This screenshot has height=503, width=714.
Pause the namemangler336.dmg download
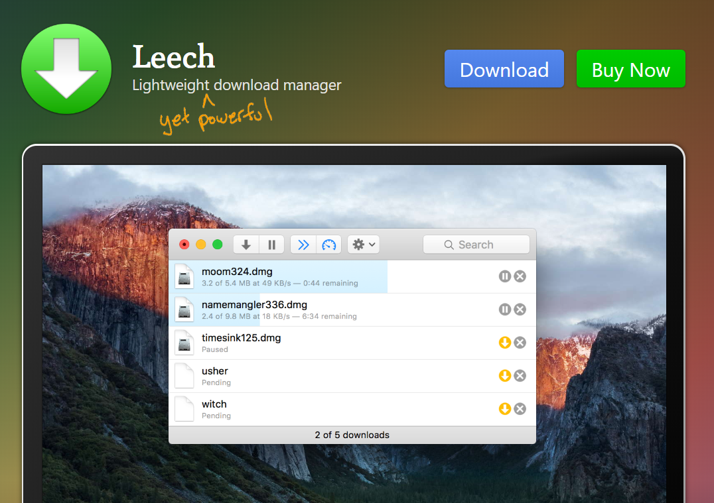coord(504,309)
